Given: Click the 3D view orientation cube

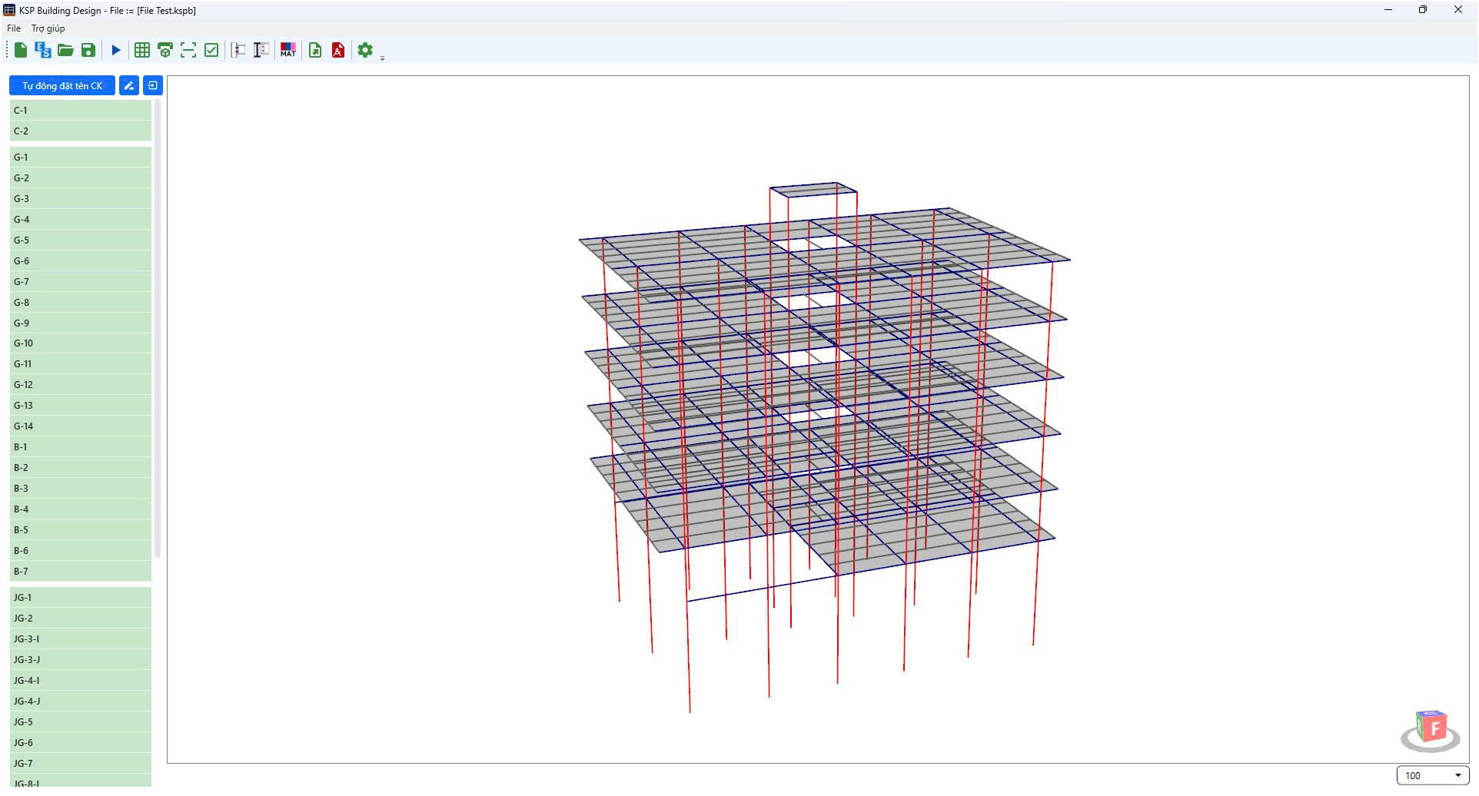Looking at the screenshot, I should pos(1431,728).
